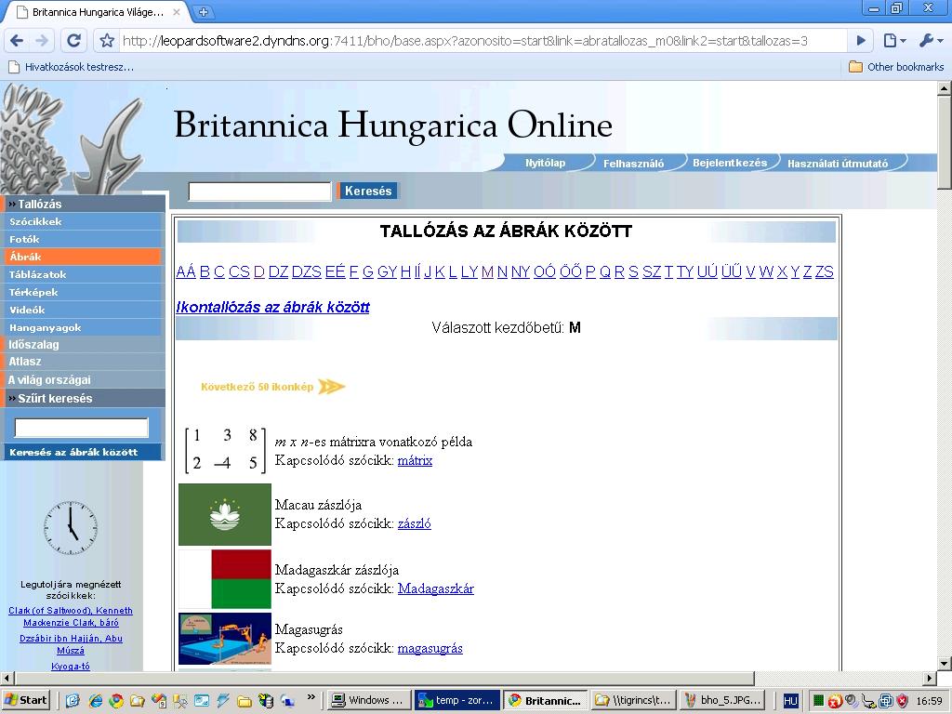Open the browser page menu icon
The width and height of the screenshot is (952, 714).
(893, 41)
